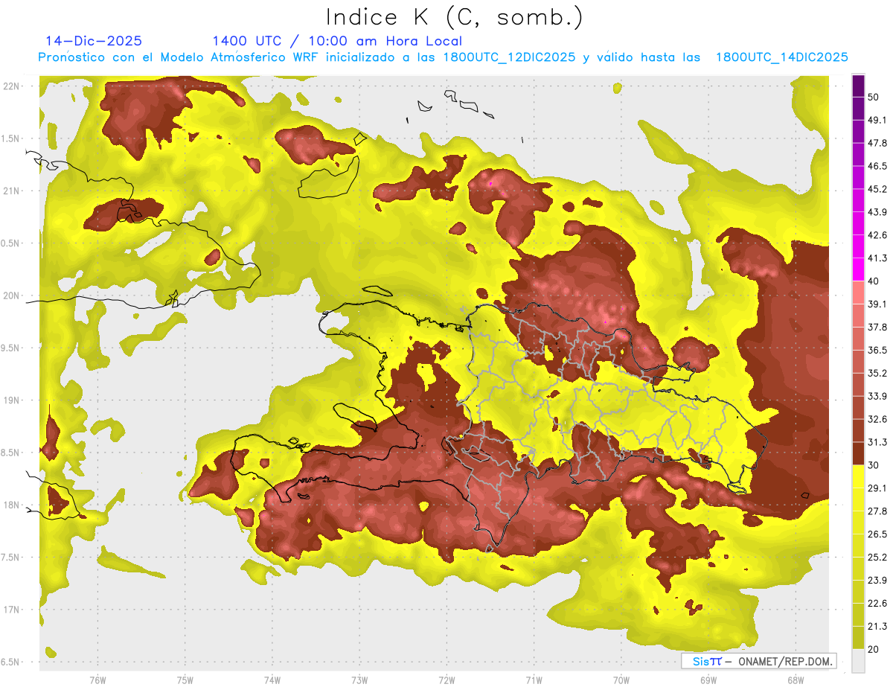This screenshot has width=893, height=690.
Task: Click the bright yellow colorbar segment between 29.1 and 30
Action: point(858,476)
